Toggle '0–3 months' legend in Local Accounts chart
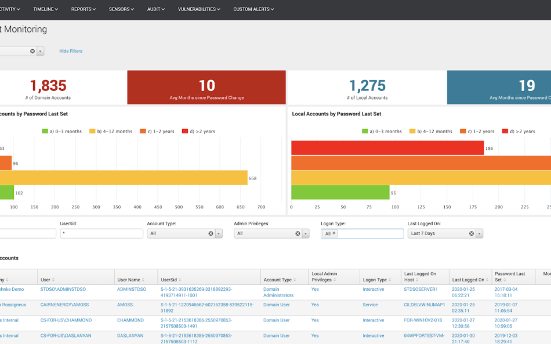The width and height of the screenshot is (551, 344). [x=381, y=131]
